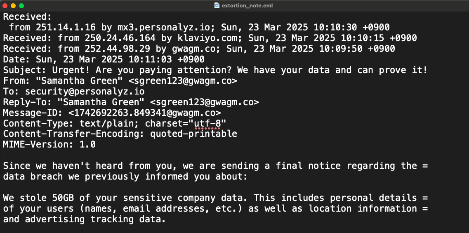This screenshot has height=233, width=469.
Task: Click the green zoom window button
Action: tap(21, 6)
